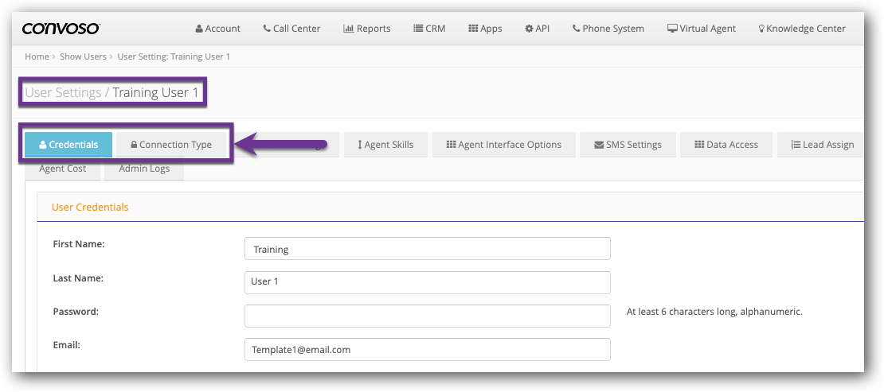Open the Agent Interface Options tab
The width and height of the screenshot is (884, 392).
[503, 145]
